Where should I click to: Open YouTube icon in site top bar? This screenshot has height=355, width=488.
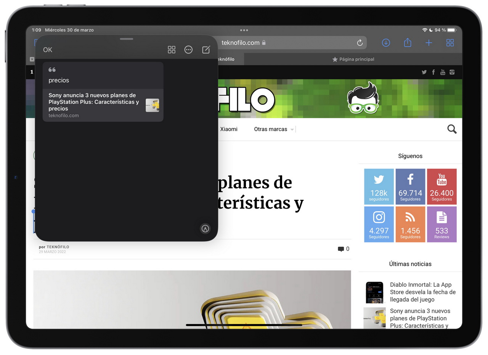443,72
